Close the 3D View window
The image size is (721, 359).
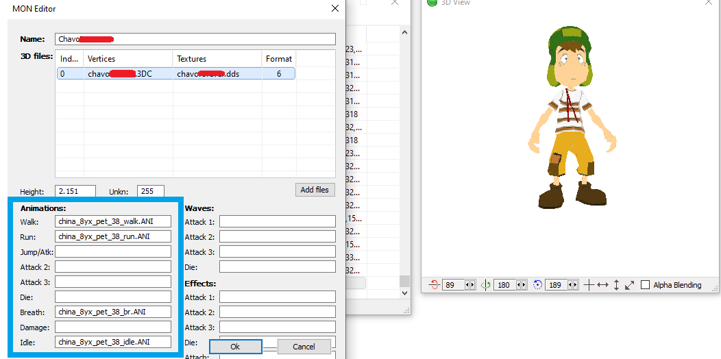(x=709, y=2)
